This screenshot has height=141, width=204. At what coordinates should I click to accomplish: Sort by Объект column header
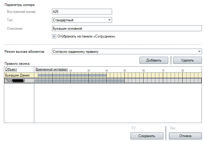tap(11, 69)
